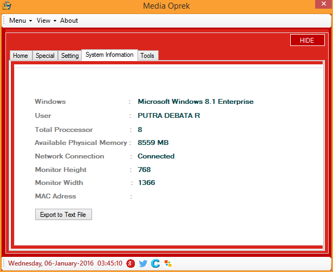This screenshot has width=333, height=272.
Task: Click the date text Wednesday, 06-January-2016
Action: tap(51, 263)
